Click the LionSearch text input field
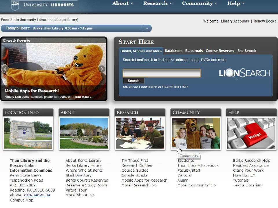The image size is (278, 208). tap(162, 73)
